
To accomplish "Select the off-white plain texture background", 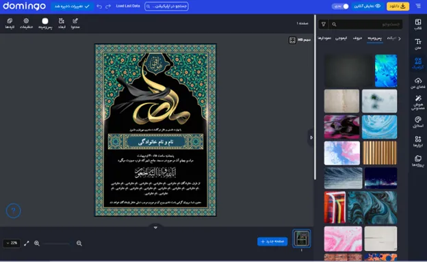I will [x=380, y=239].
